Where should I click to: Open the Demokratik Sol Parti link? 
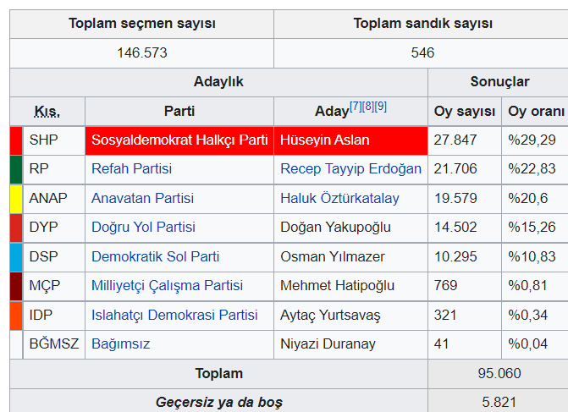tap(155, 256)
